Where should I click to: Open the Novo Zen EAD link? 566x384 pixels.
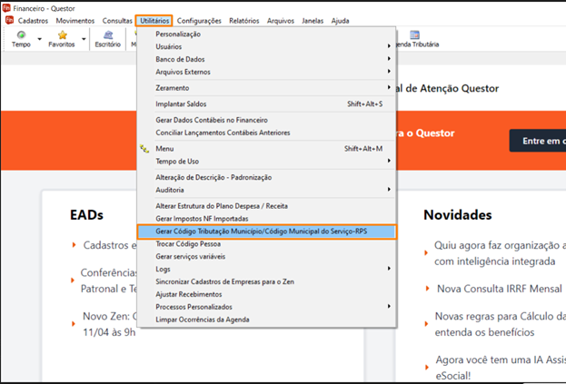click(x=109, y=324)
